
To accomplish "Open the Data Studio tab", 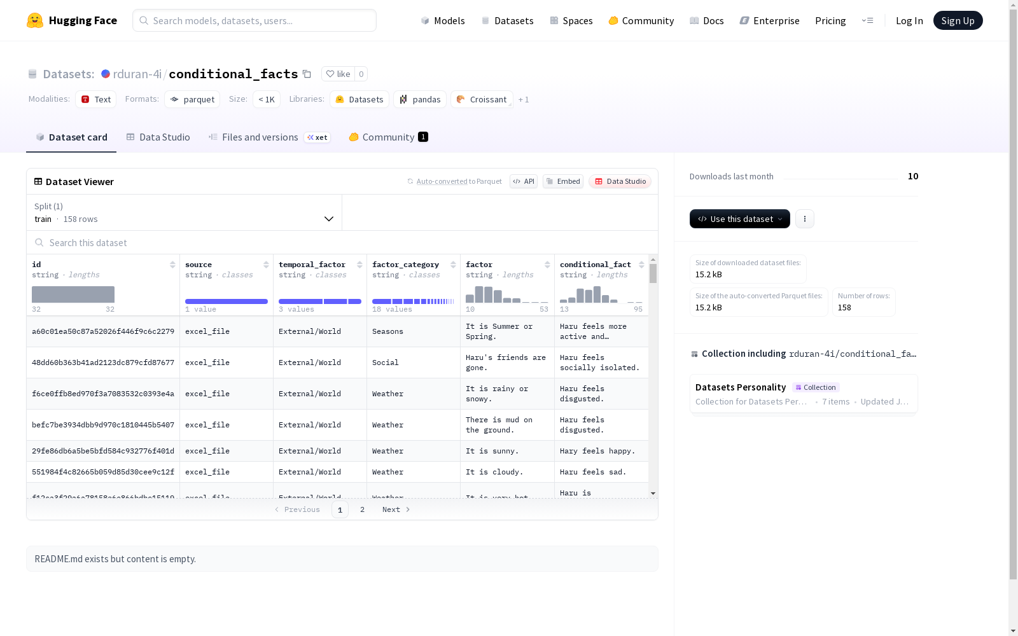I will tap(158, 137).
